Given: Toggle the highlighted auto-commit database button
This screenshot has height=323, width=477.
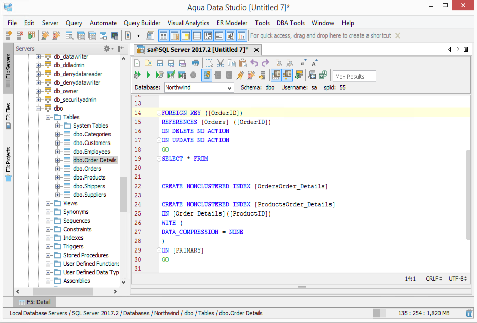Looking at the screenshot, I should (x=206, y=75).
